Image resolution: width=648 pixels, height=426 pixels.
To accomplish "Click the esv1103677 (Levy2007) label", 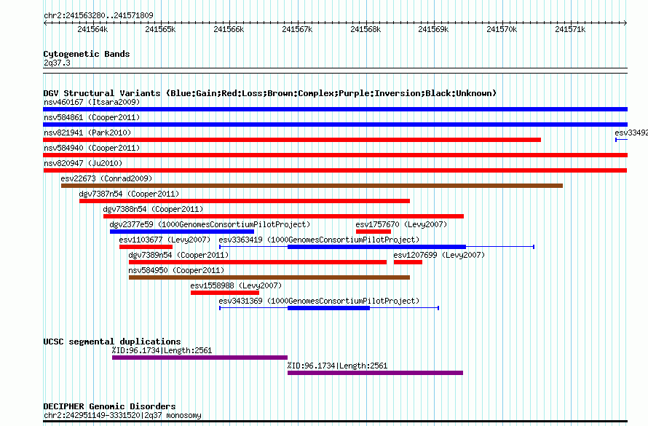I will (165, 240).
